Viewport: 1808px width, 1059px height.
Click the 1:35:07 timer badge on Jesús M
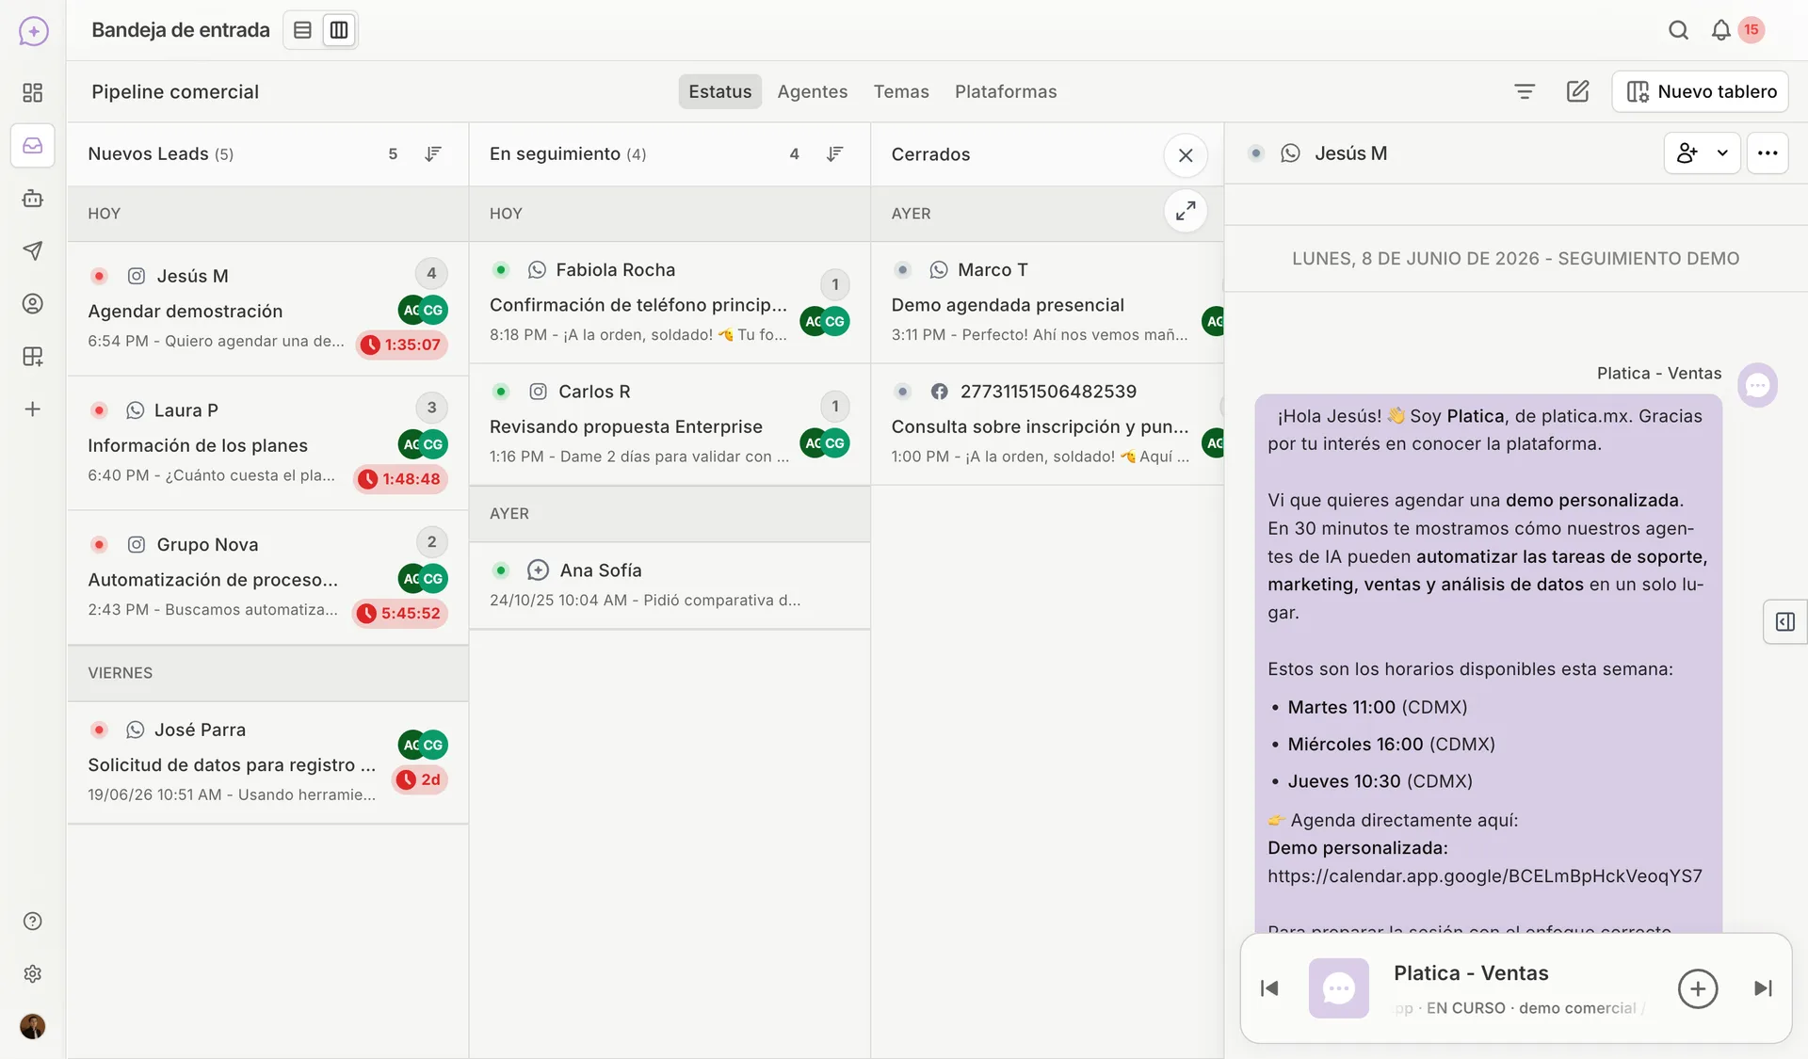point(402,345)
